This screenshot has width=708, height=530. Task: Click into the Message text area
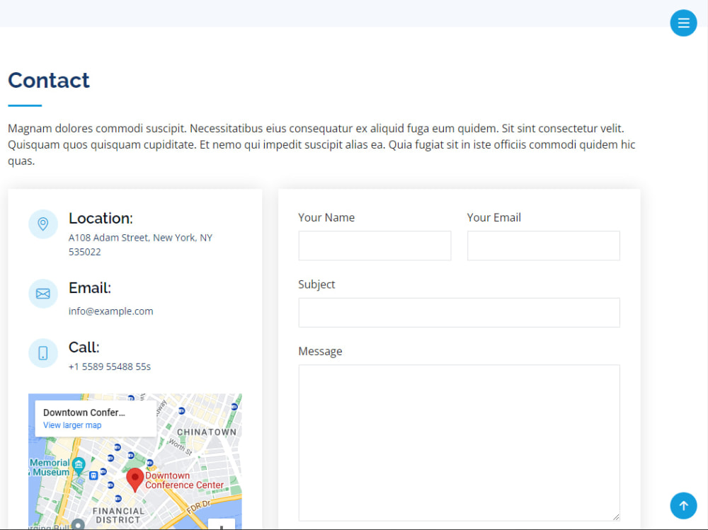[459, 443]
